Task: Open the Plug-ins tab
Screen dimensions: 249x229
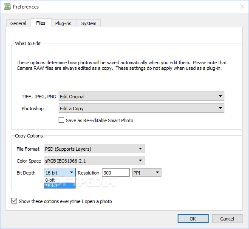Action: tap(63, 23)
